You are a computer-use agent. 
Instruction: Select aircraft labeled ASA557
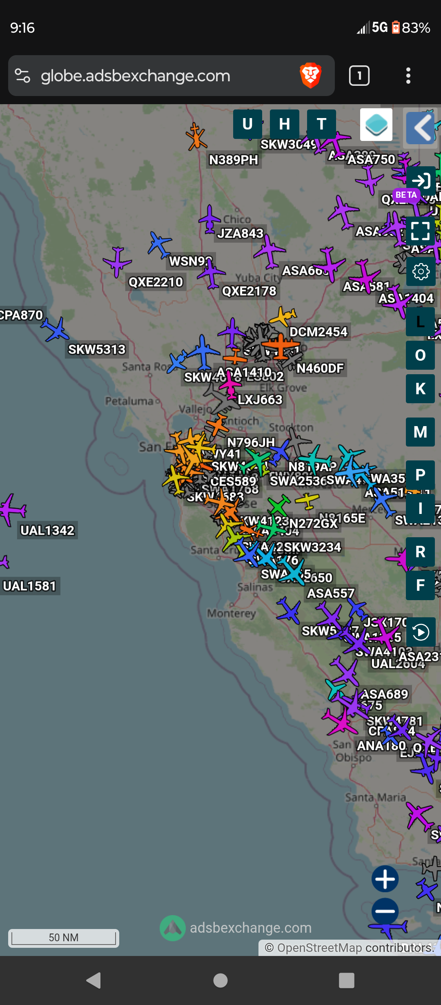point(331,593)
